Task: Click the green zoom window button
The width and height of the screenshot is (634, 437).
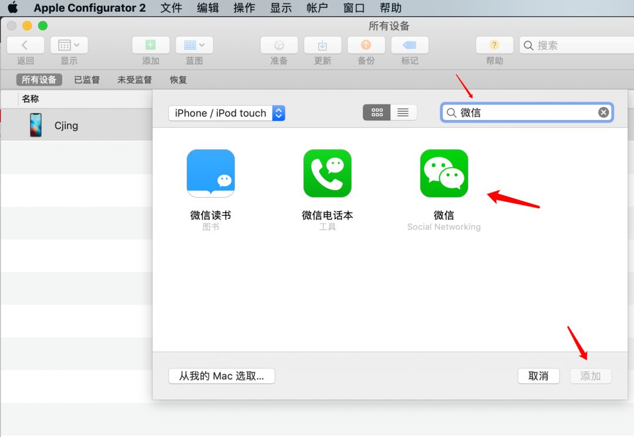Action: pos(42,26)
